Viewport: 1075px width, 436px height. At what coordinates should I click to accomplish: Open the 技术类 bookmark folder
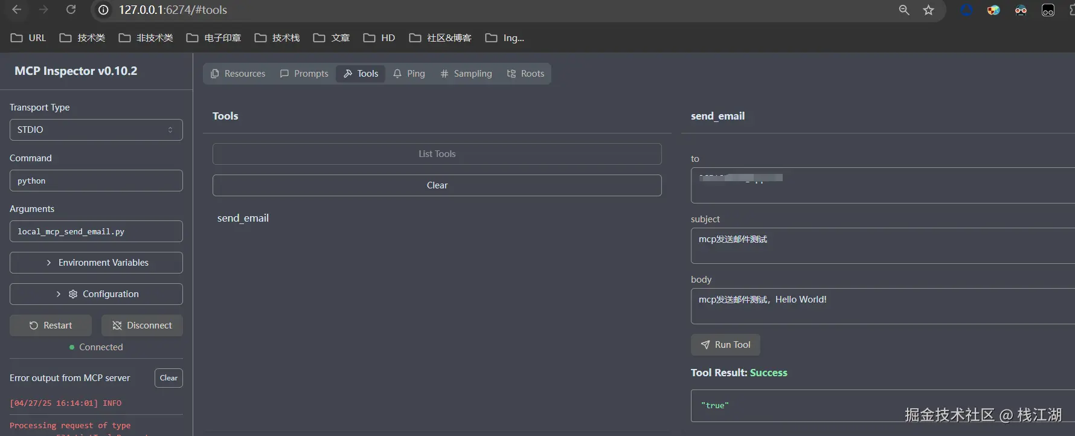coord(82,37)
